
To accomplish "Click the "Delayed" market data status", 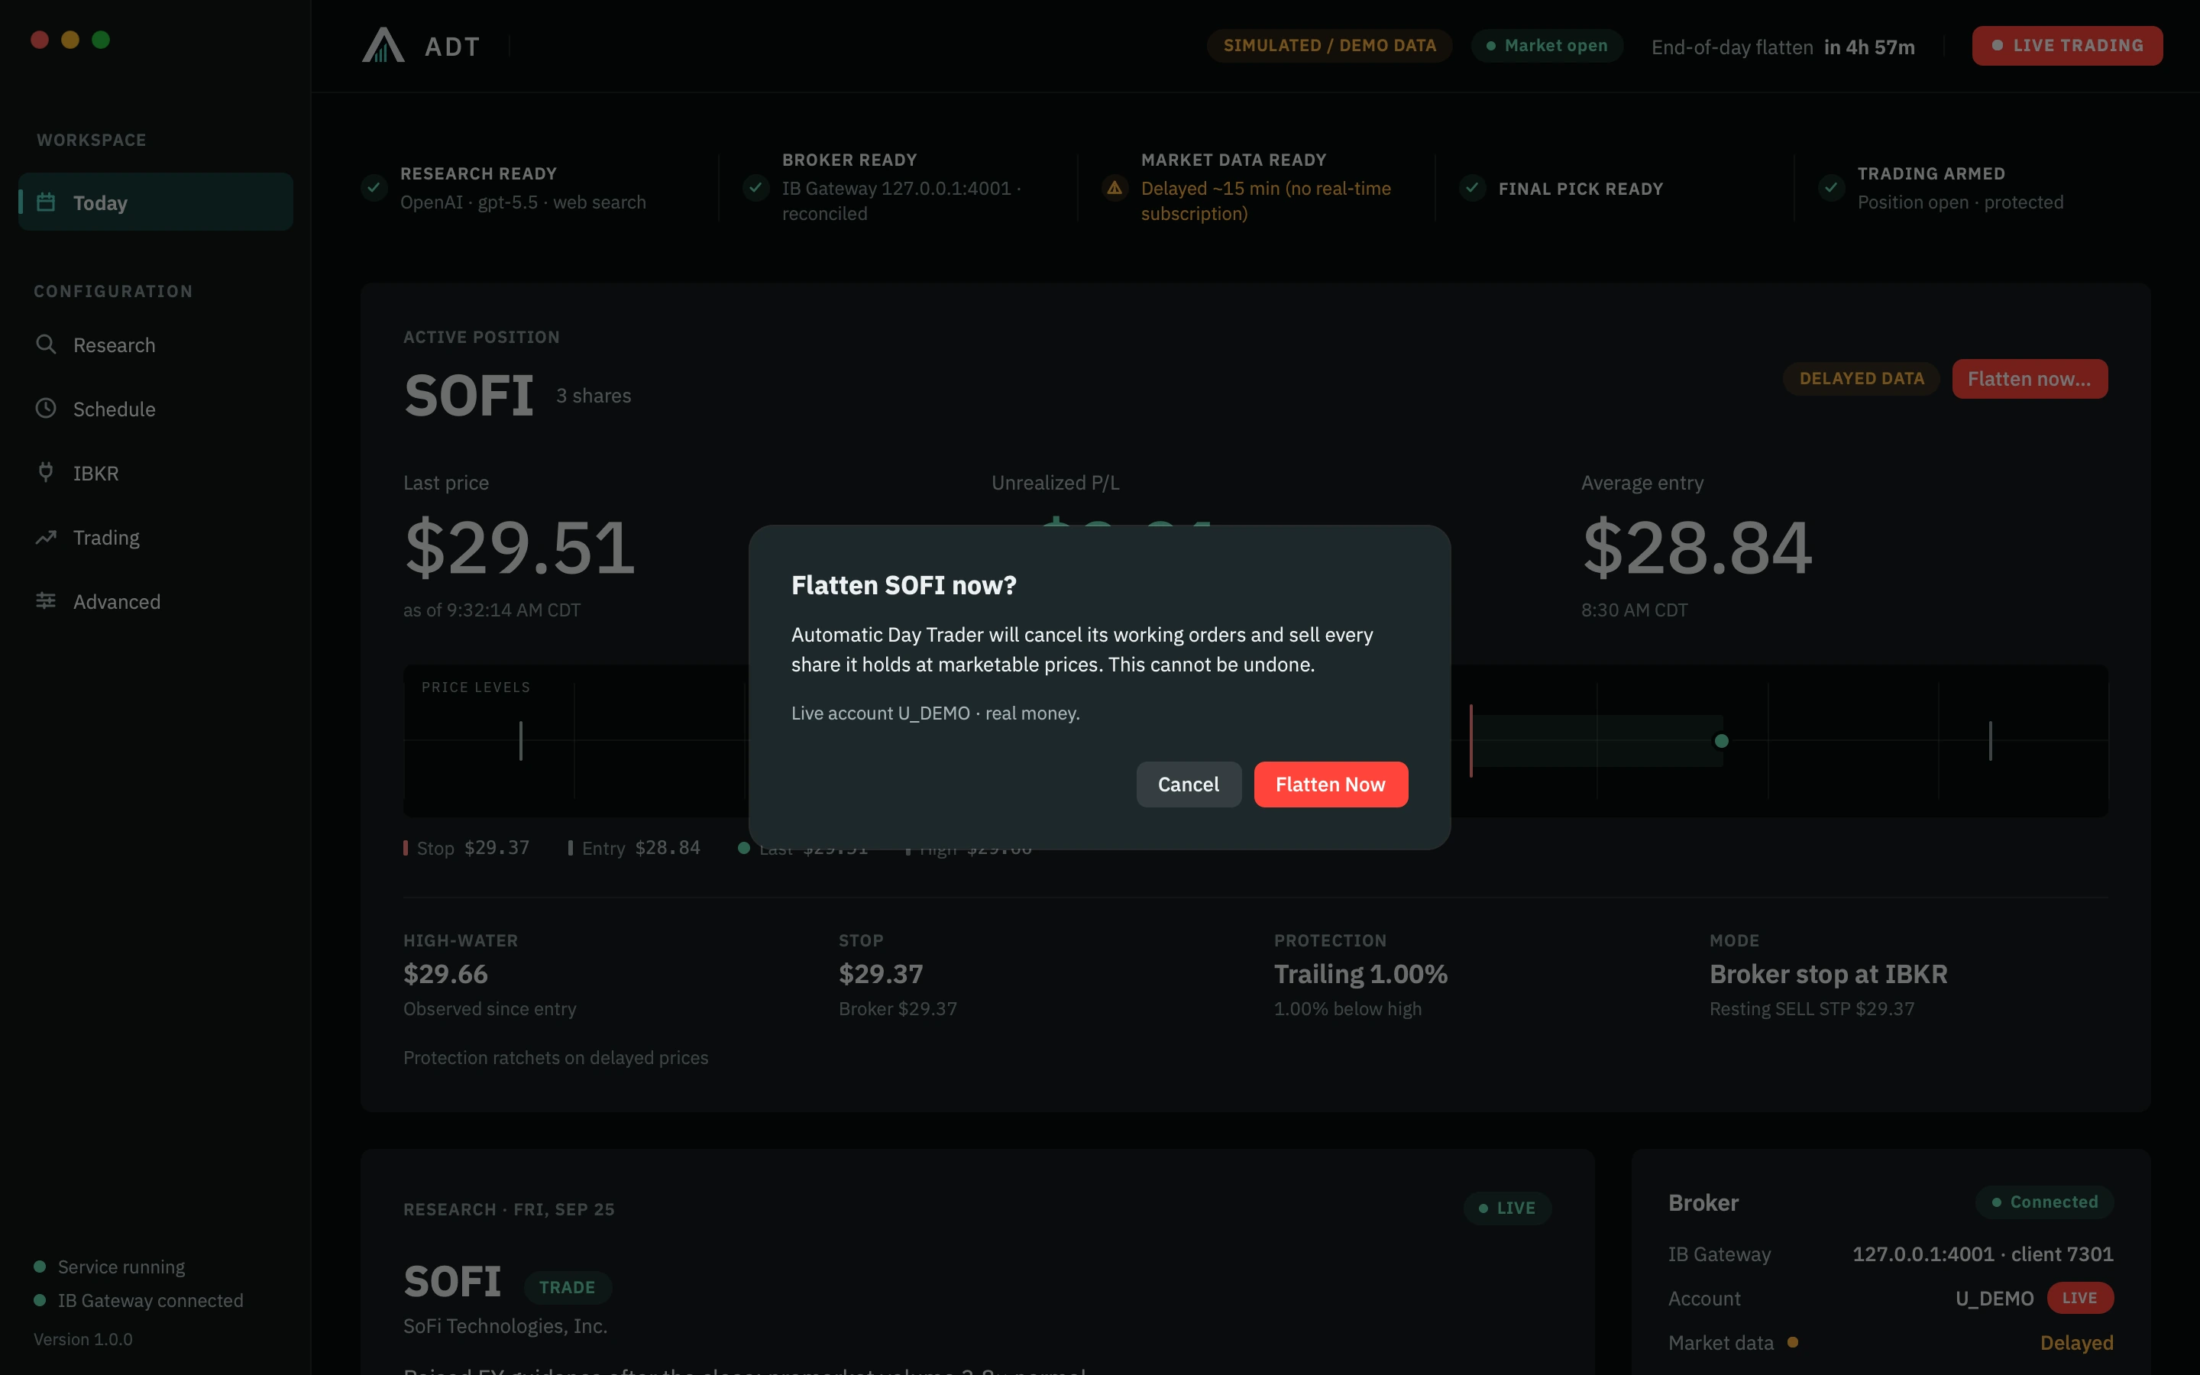I will pyautogui.click(x=2076, y=1342).
